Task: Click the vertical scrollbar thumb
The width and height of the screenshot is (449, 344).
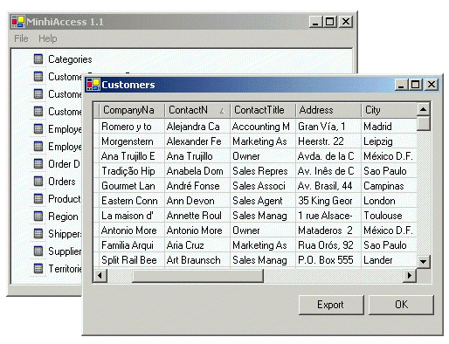Action: [424, 123]
